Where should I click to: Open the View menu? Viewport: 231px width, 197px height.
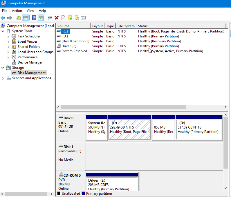[x=30, y=11]
